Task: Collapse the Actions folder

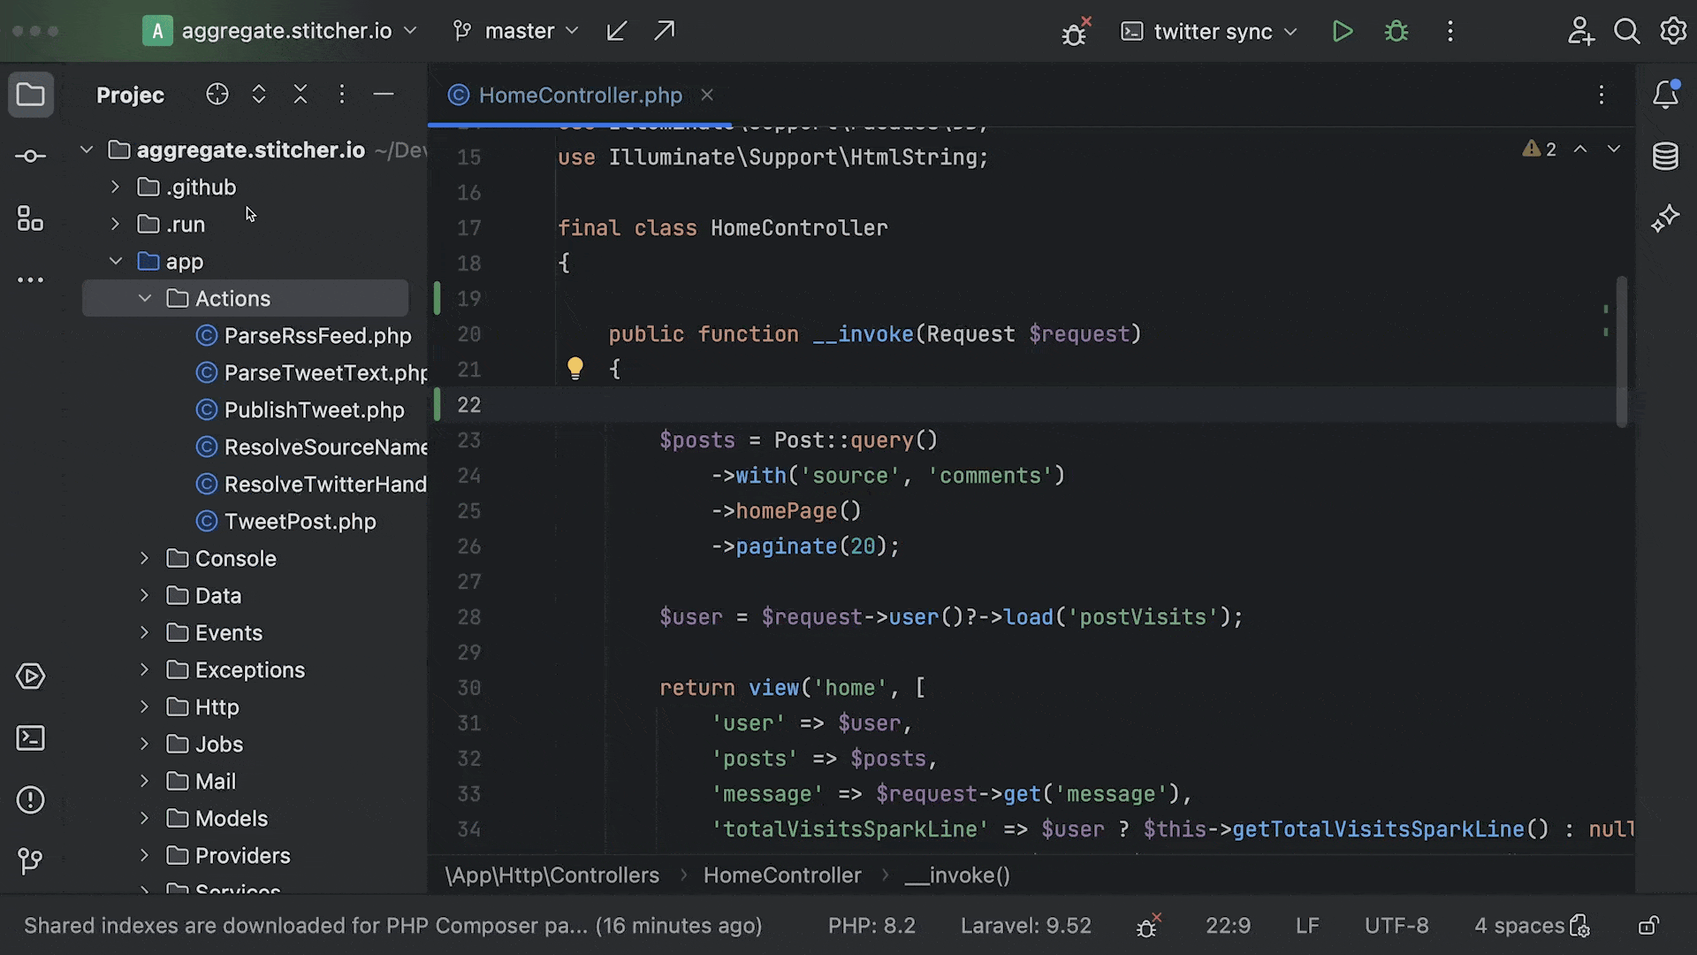Action: [145, 299]
